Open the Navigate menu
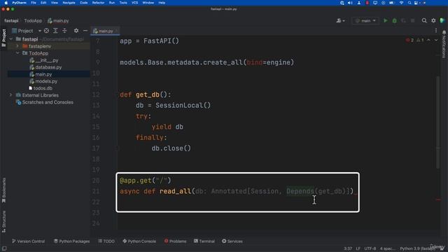Screen dimensions: 448x252 pos(69,3)
